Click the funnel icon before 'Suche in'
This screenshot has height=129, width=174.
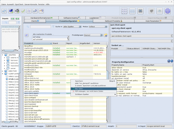point(53,27)
